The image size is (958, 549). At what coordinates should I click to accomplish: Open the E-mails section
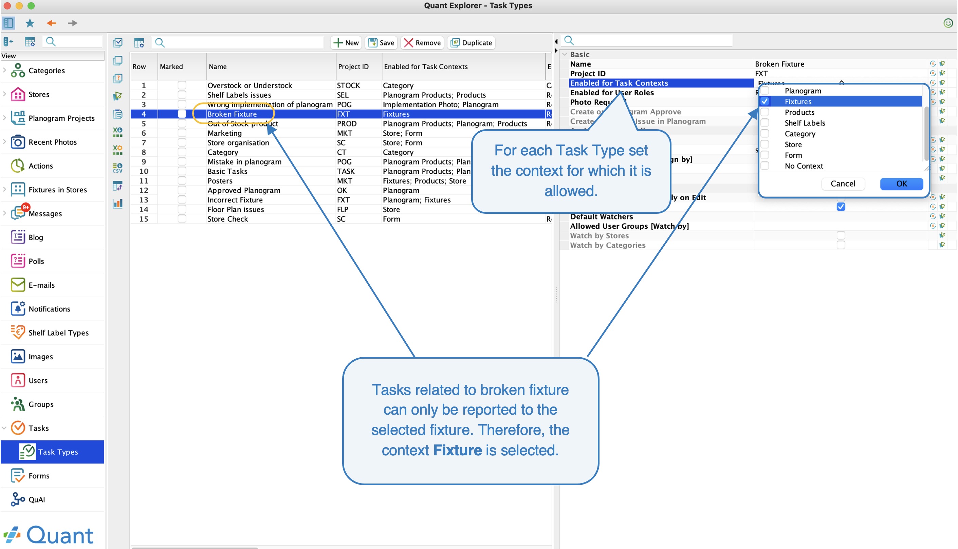(41, 285)
